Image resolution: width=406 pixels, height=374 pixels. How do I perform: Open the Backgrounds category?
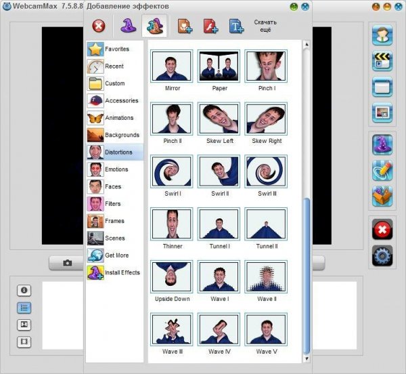click(115, 135)
